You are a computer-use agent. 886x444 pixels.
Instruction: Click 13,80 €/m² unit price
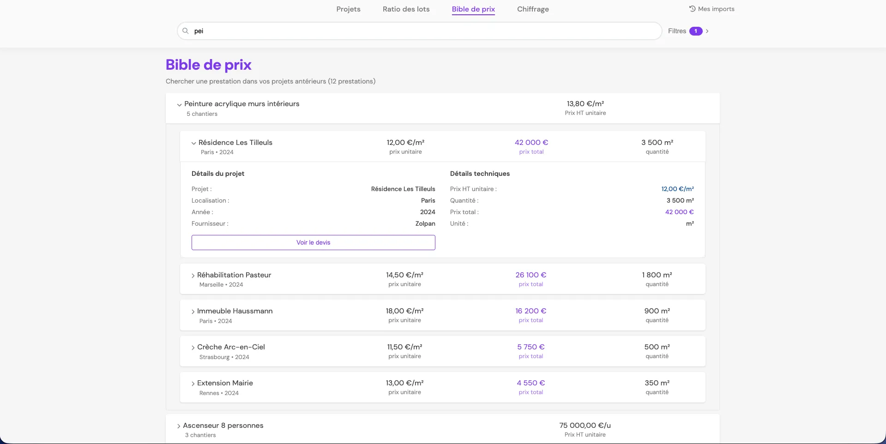tap(585, 104)
